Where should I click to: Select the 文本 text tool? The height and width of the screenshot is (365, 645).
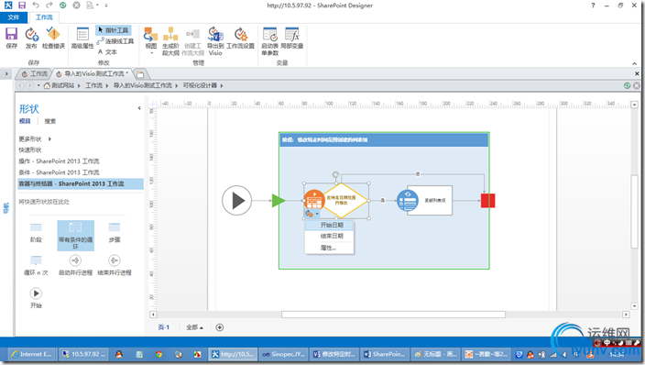[x=108, y=52]
